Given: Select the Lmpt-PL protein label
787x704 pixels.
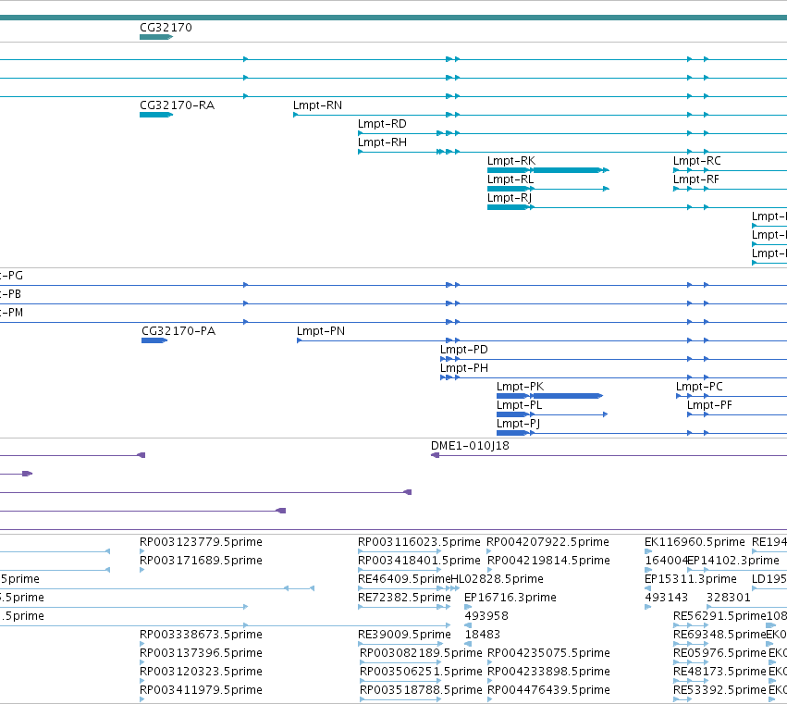Looking at the screenshot, I should (519, 406).
